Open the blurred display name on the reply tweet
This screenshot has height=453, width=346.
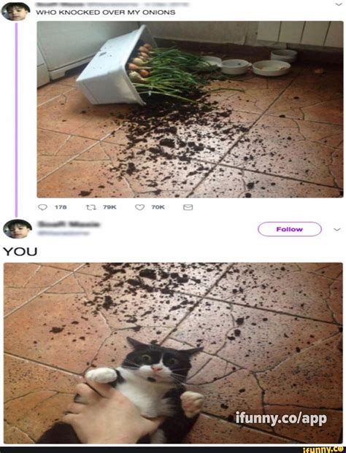click(x=69, y=224)
